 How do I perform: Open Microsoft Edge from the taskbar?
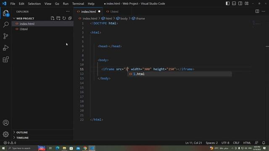point(58,148)
